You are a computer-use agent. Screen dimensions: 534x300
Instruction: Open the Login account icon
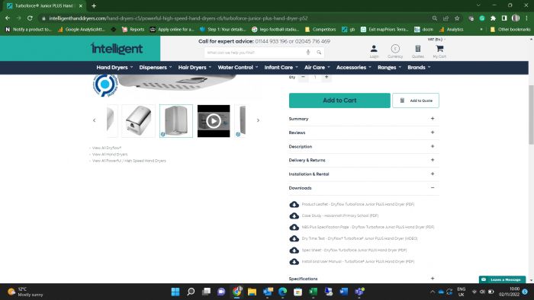[374, 49]
